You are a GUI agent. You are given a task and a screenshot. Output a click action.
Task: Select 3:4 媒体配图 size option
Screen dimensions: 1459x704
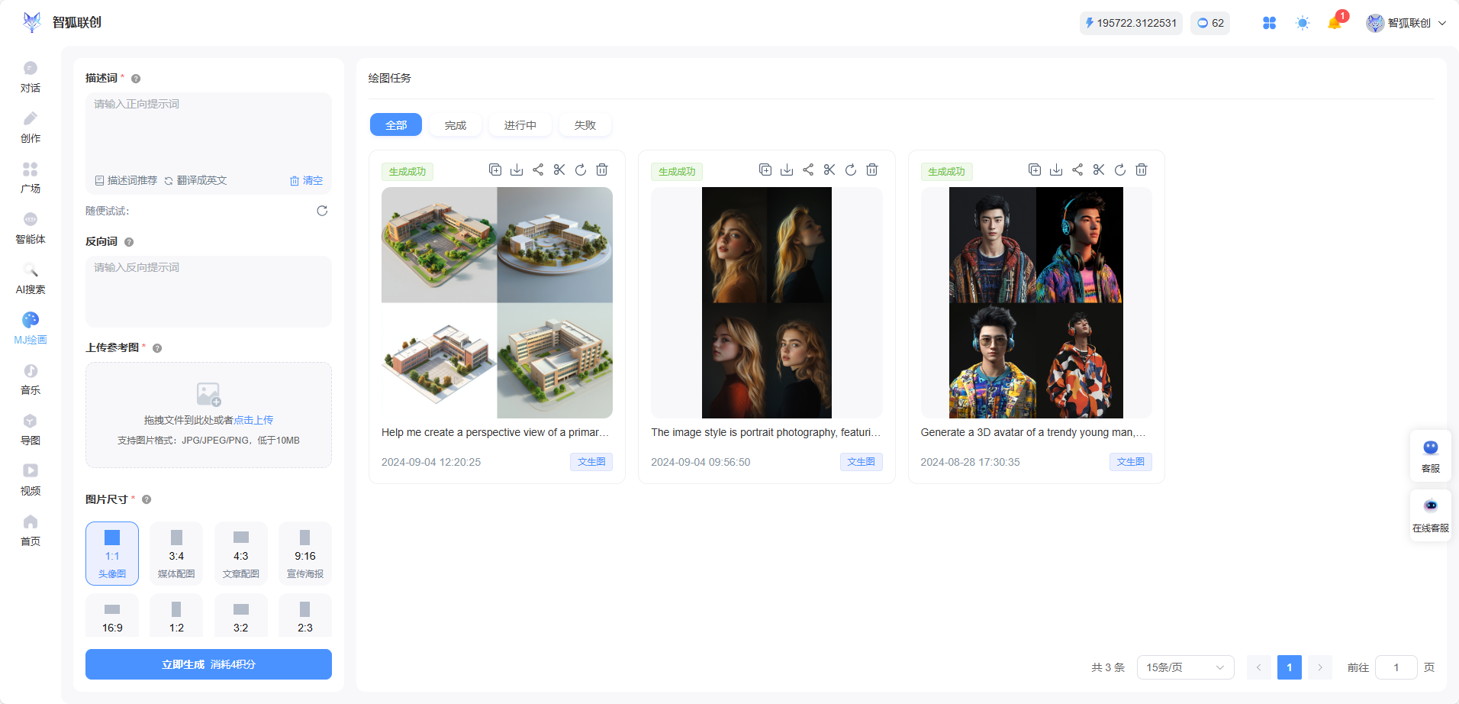176,554
